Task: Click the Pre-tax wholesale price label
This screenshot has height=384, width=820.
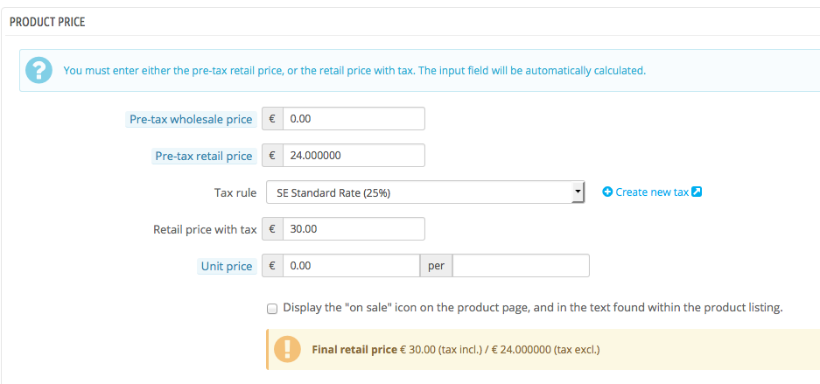Action: [x=191, y=119]
